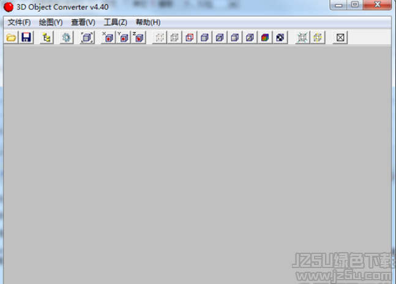Select the gray wireframe cube mode
The image size is (396, 284).
(x=174, y=37)
